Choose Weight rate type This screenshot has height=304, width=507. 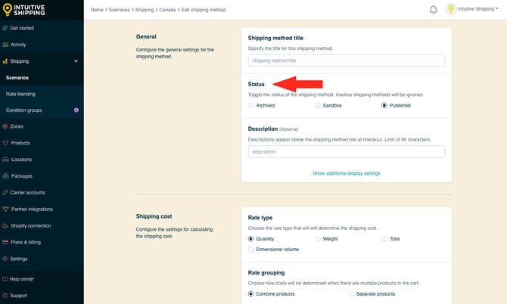point(318,239)
